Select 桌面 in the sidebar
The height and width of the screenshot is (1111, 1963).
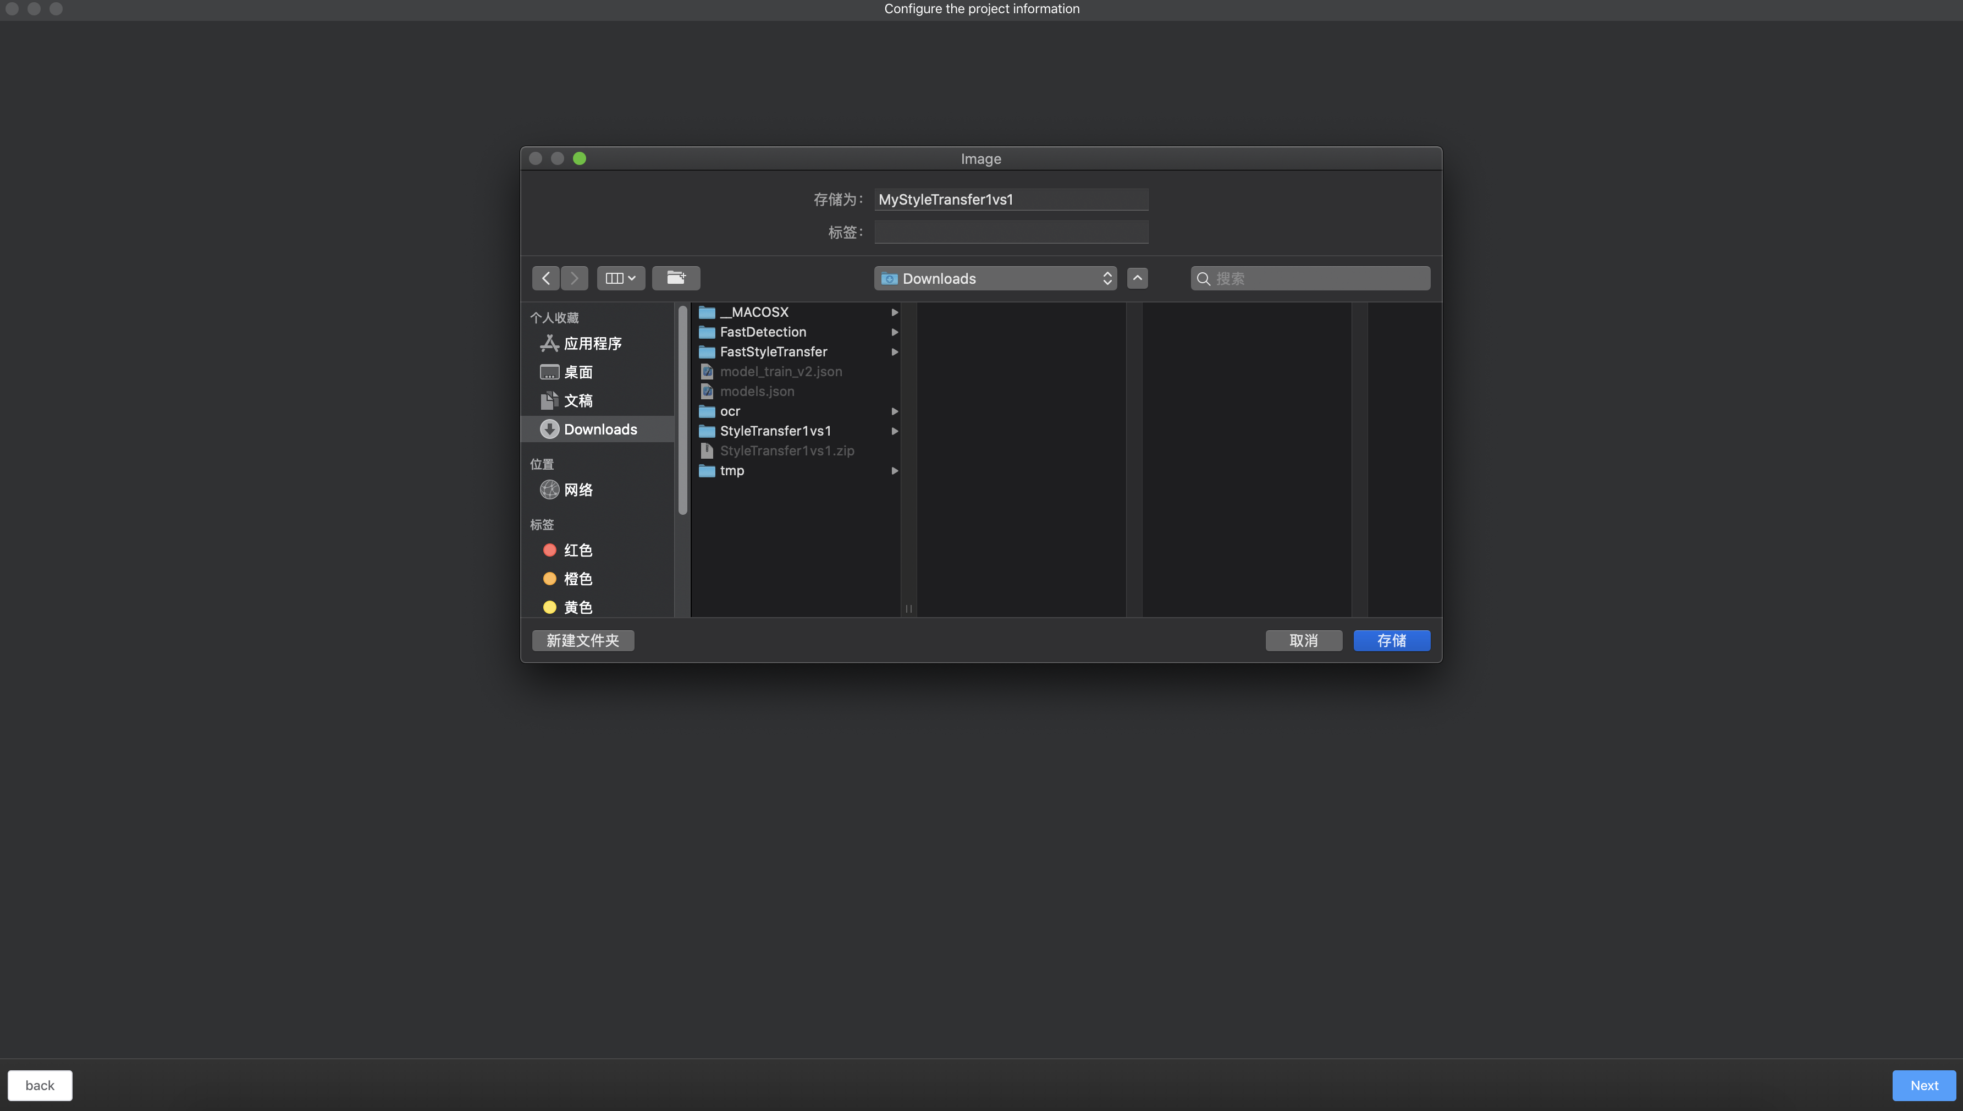(577, 372)
